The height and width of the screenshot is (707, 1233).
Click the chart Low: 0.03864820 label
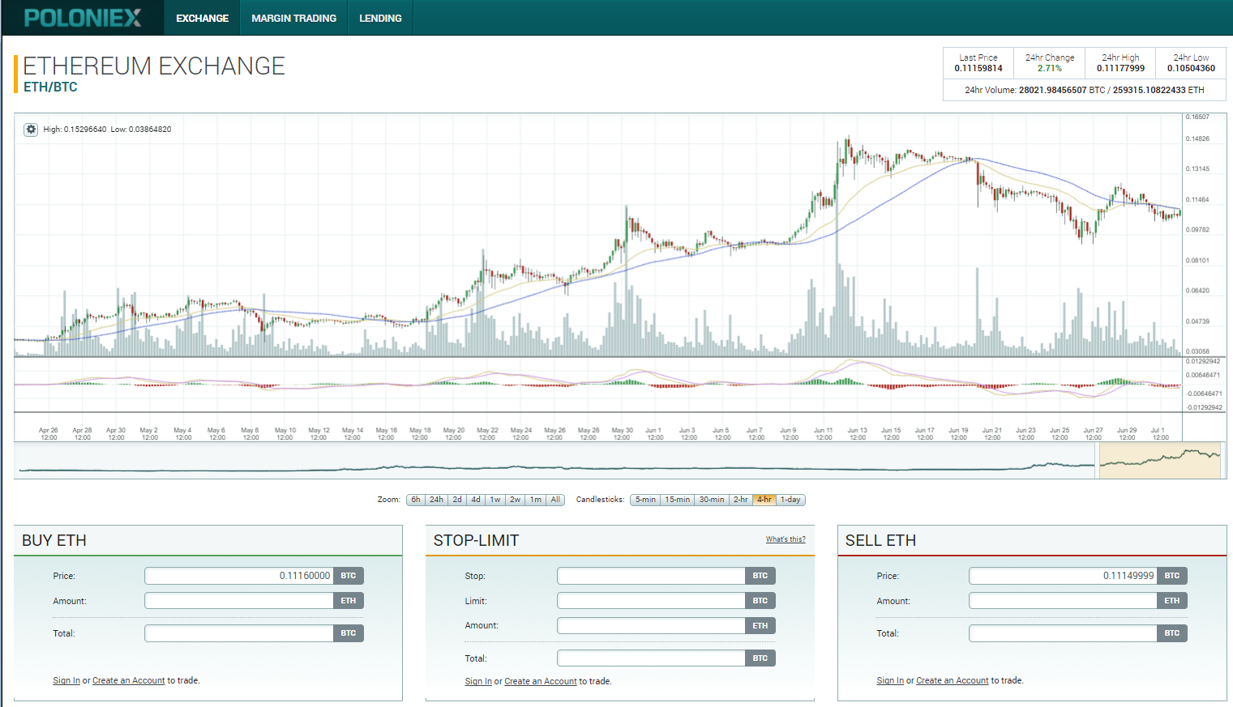(141, 130)
